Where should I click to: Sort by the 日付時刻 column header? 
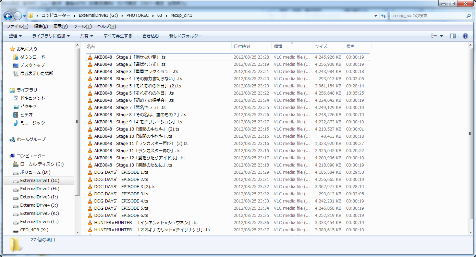252,46
